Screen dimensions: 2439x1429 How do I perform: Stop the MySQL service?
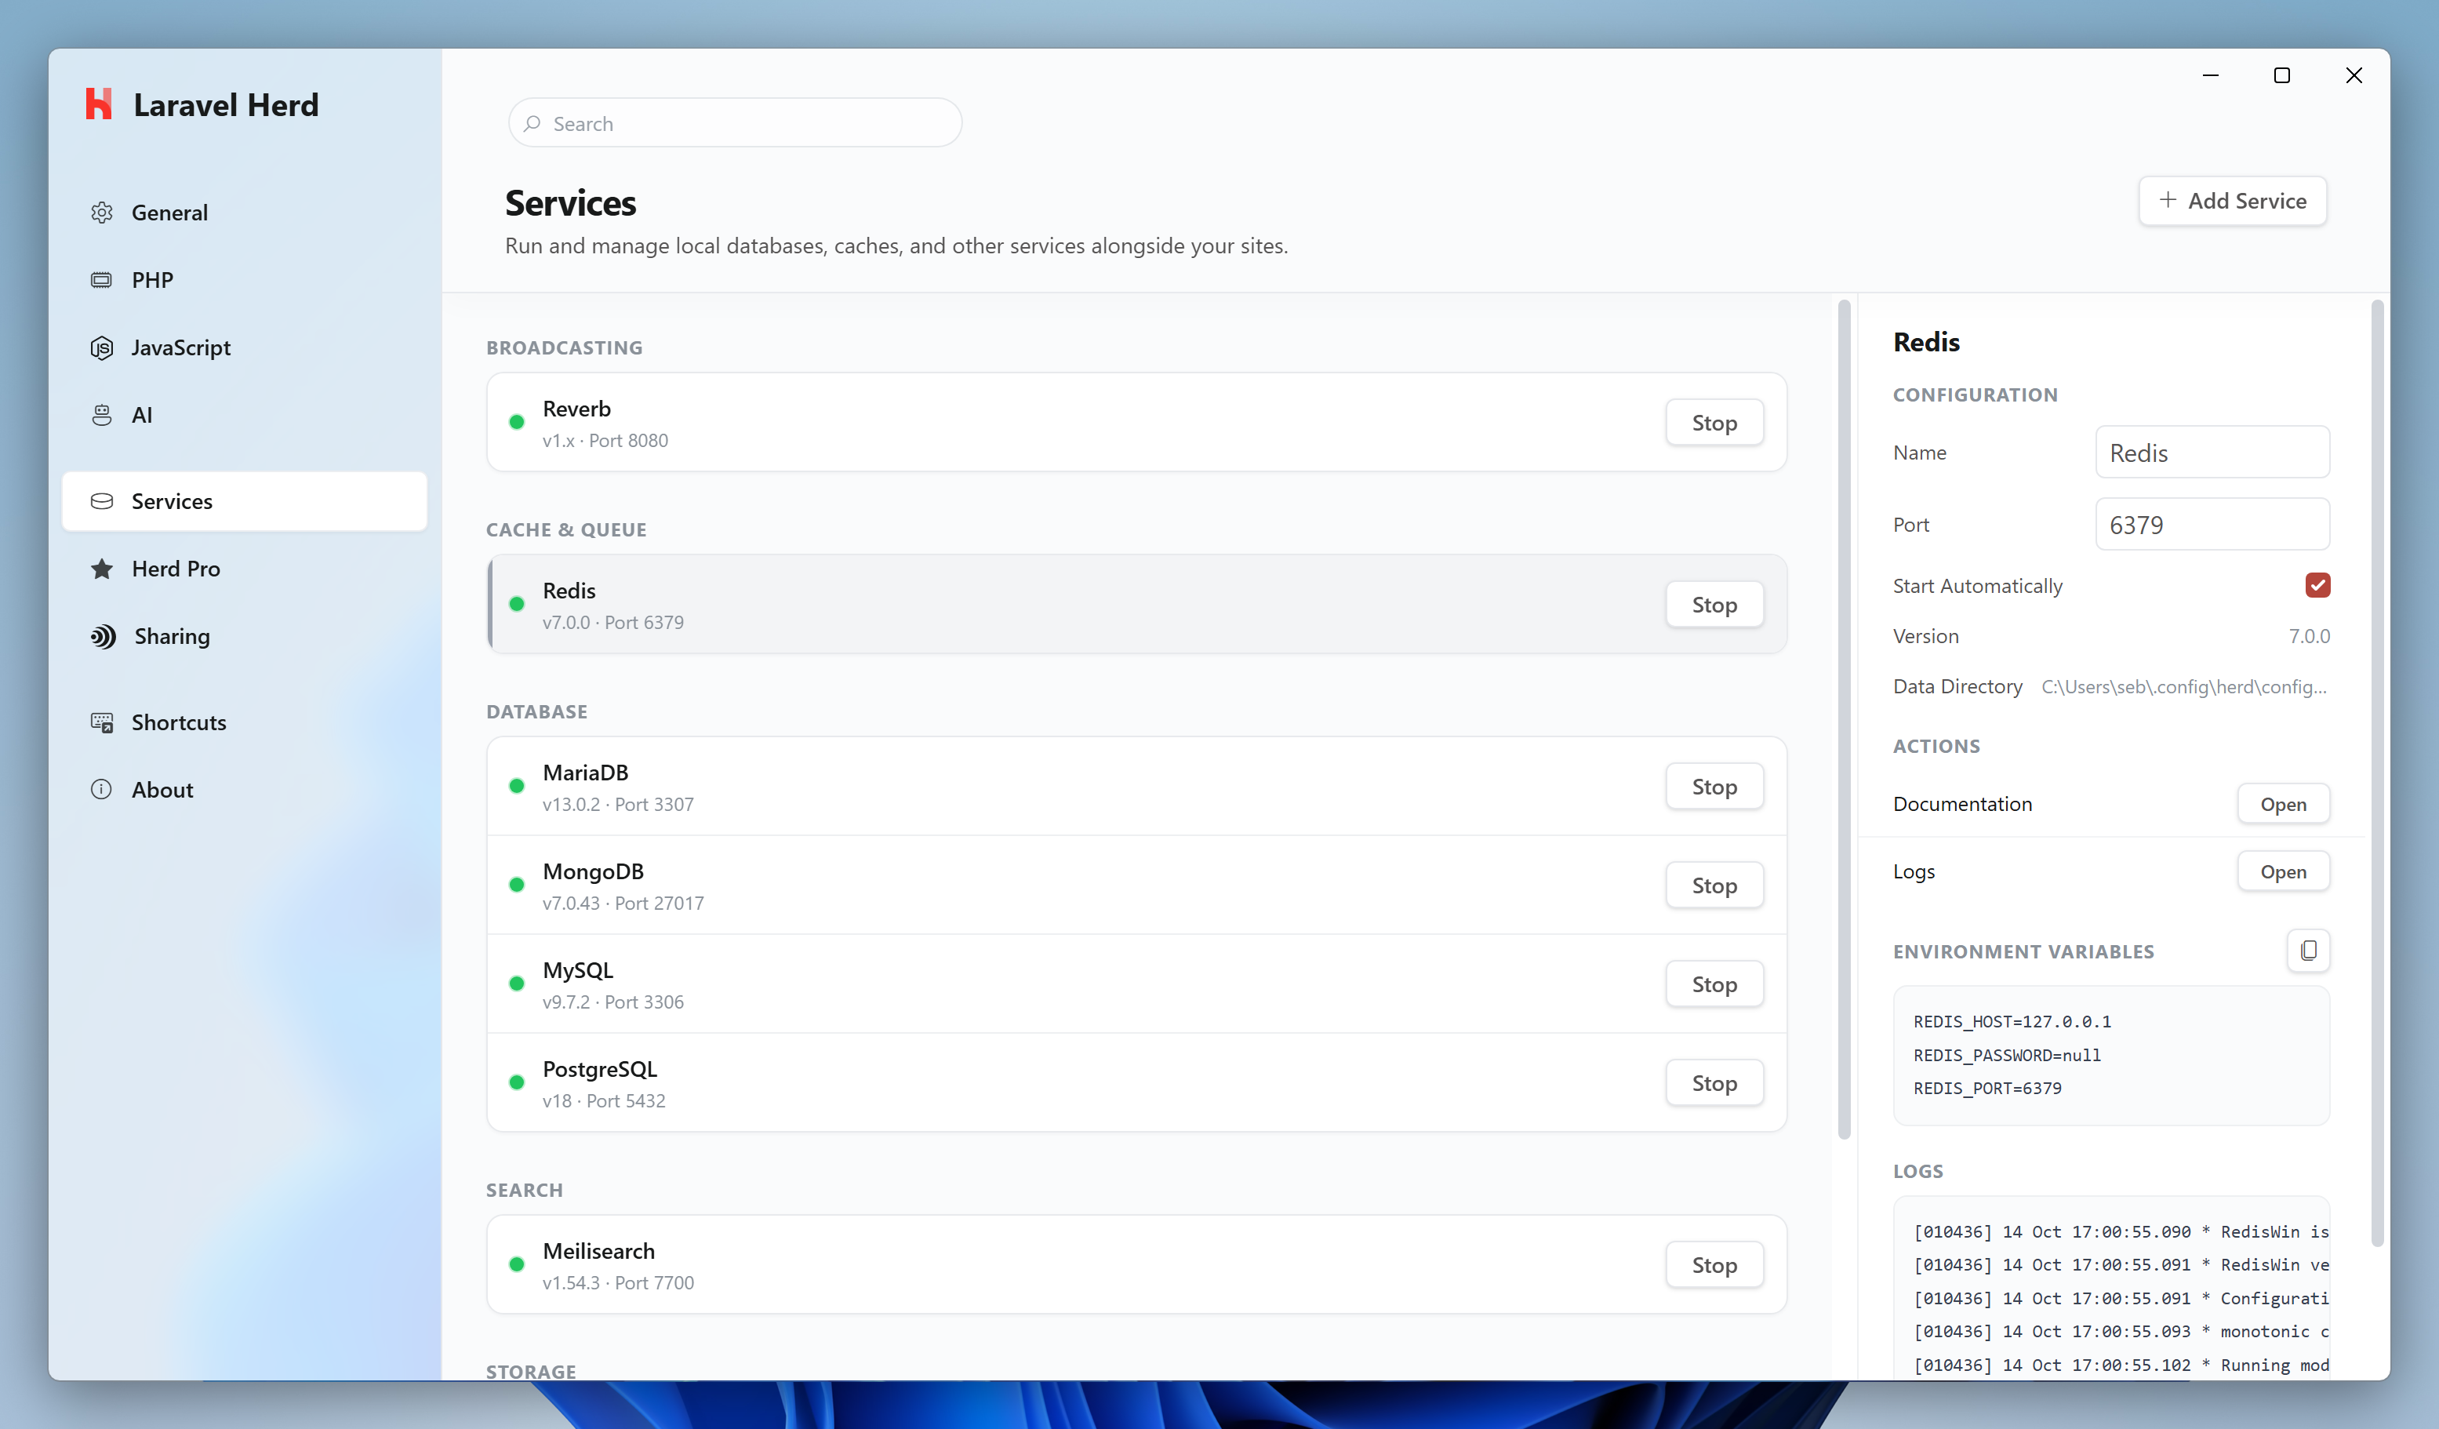(x=1714, y=984)
